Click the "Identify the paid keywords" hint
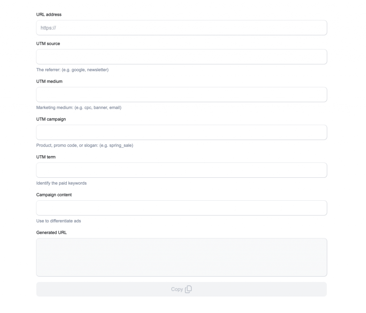366x313 pixels. click(61, 183)
